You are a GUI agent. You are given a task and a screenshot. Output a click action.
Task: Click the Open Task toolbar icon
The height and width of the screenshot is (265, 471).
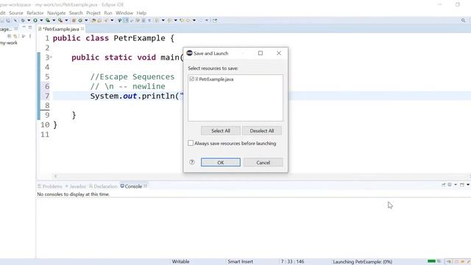click(99, 21)
